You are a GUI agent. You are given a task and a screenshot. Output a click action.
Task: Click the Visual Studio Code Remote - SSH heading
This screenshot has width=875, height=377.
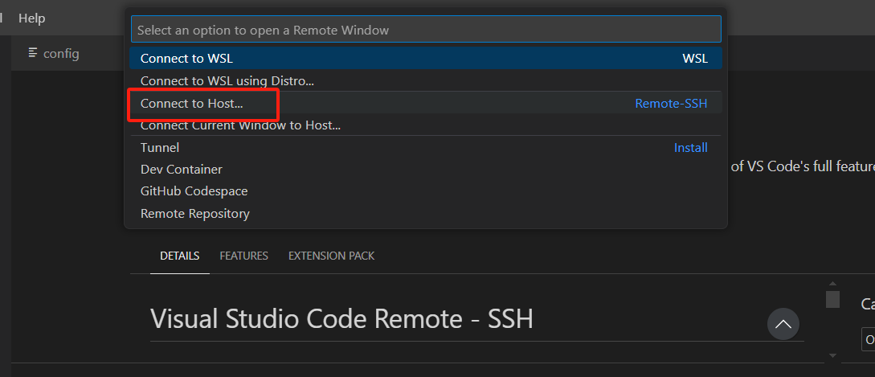(x=341, y=319)
